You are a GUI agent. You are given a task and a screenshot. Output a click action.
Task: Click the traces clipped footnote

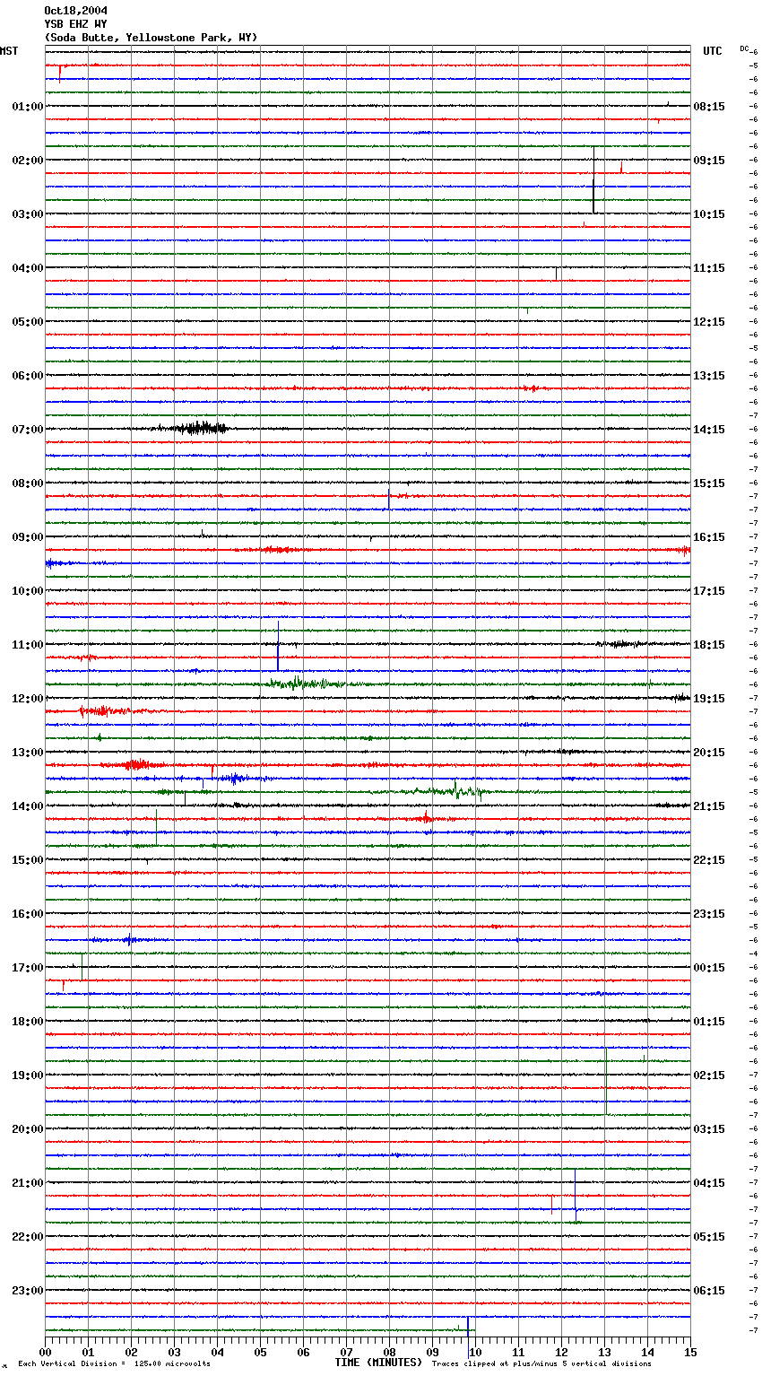[541, 1364]
